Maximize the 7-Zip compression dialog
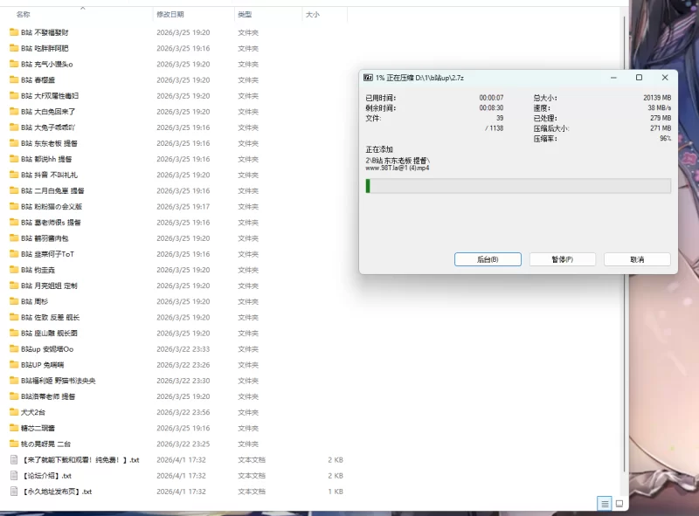699x516 pixels. click(x=639, y=78)
